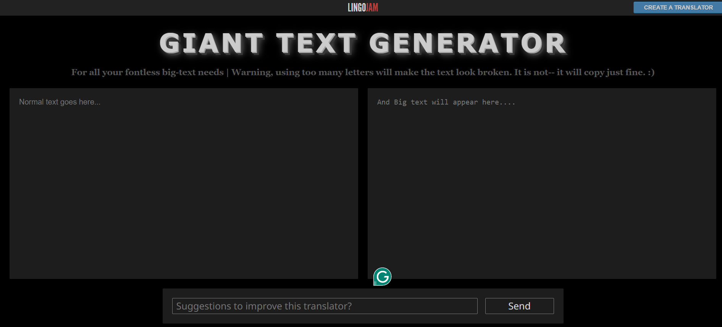This screenshot has height=327, width=722.
Task: Focus the suggestions to improve translator field
Action: [325, 306]
